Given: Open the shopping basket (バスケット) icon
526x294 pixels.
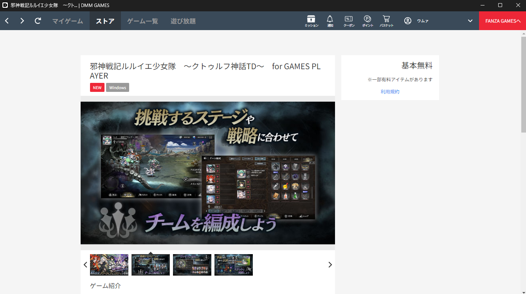Looking at the screenshot, I should tap(386, 21).
